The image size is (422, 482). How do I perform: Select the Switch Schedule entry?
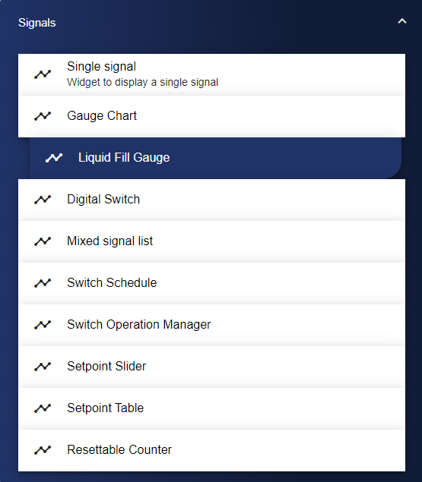click(211, 283)
